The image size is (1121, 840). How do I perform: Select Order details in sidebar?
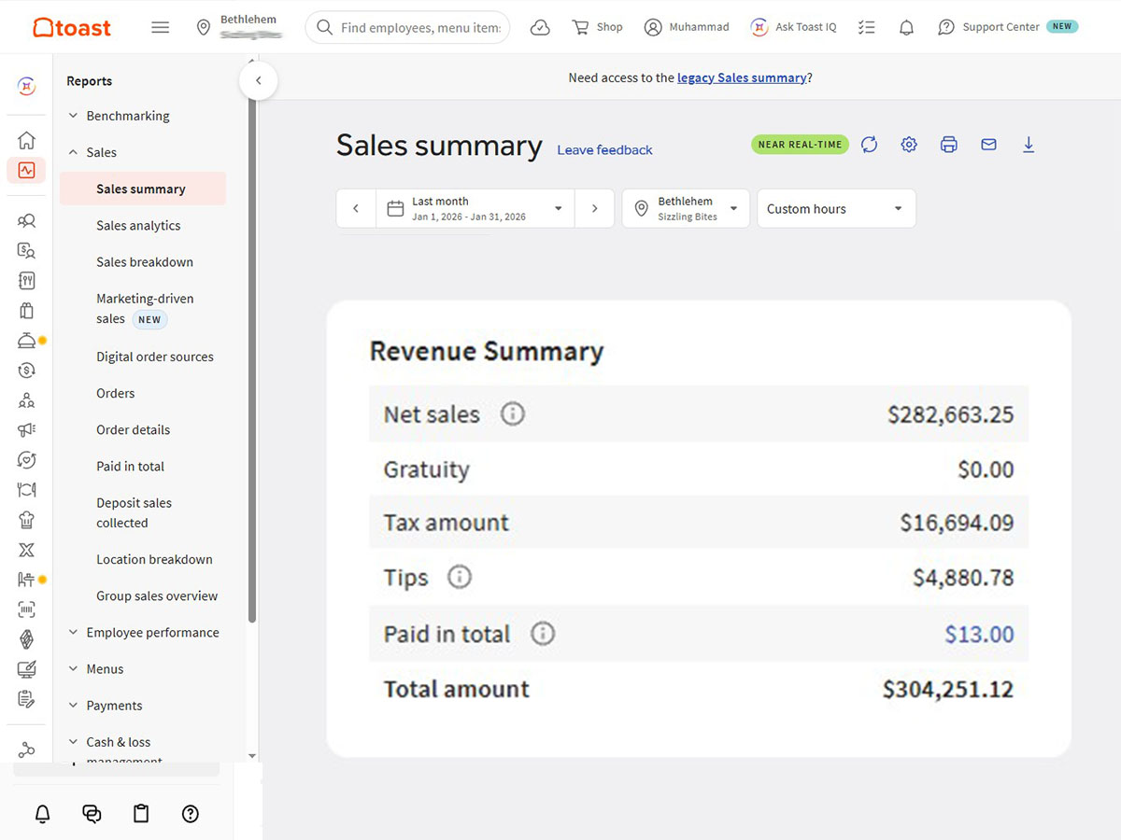(x=134, y=430)
